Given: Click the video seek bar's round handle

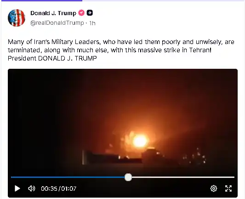Looking at the screenshot, I should pos(128,177).
